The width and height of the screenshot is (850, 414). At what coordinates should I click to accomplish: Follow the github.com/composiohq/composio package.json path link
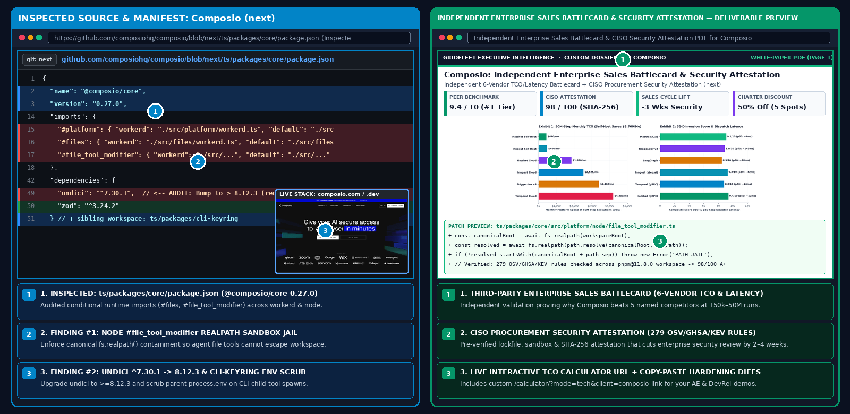(198, 59)
